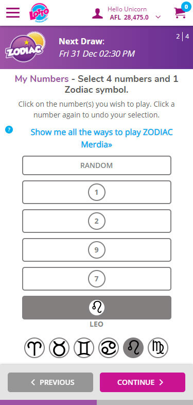Click the blue help question mark icon
The height and width of the screenshot is (405, 193).
coord(9,130)
